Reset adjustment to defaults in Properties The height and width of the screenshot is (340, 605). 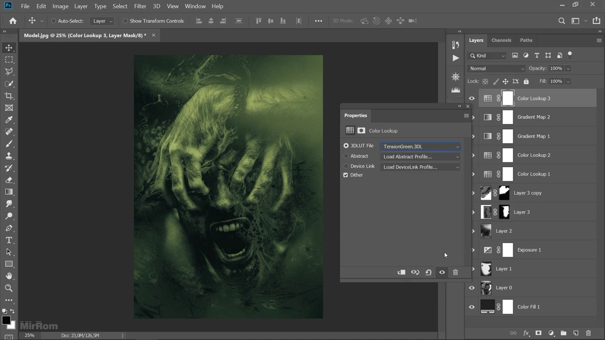point(428,272)
